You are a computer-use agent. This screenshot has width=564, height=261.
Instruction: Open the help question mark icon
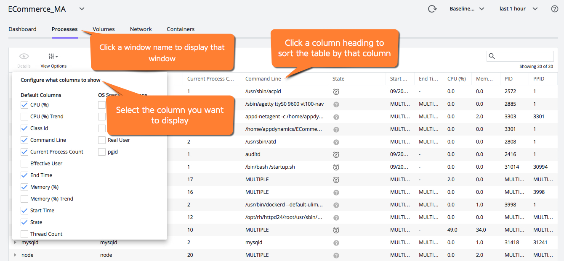click(555, 9)
